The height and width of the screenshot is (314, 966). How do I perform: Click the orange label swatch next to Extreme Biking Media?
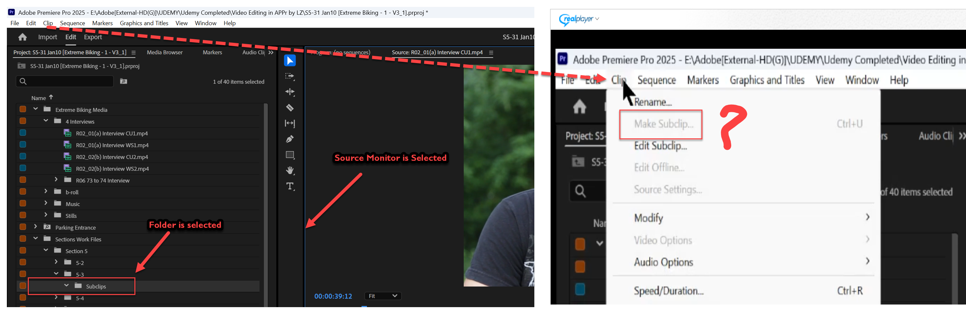pos(23,109)
